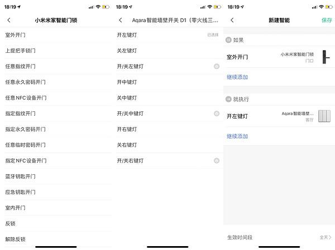Go back from the 小米米家智能门锁 screen

click(9, 20)
